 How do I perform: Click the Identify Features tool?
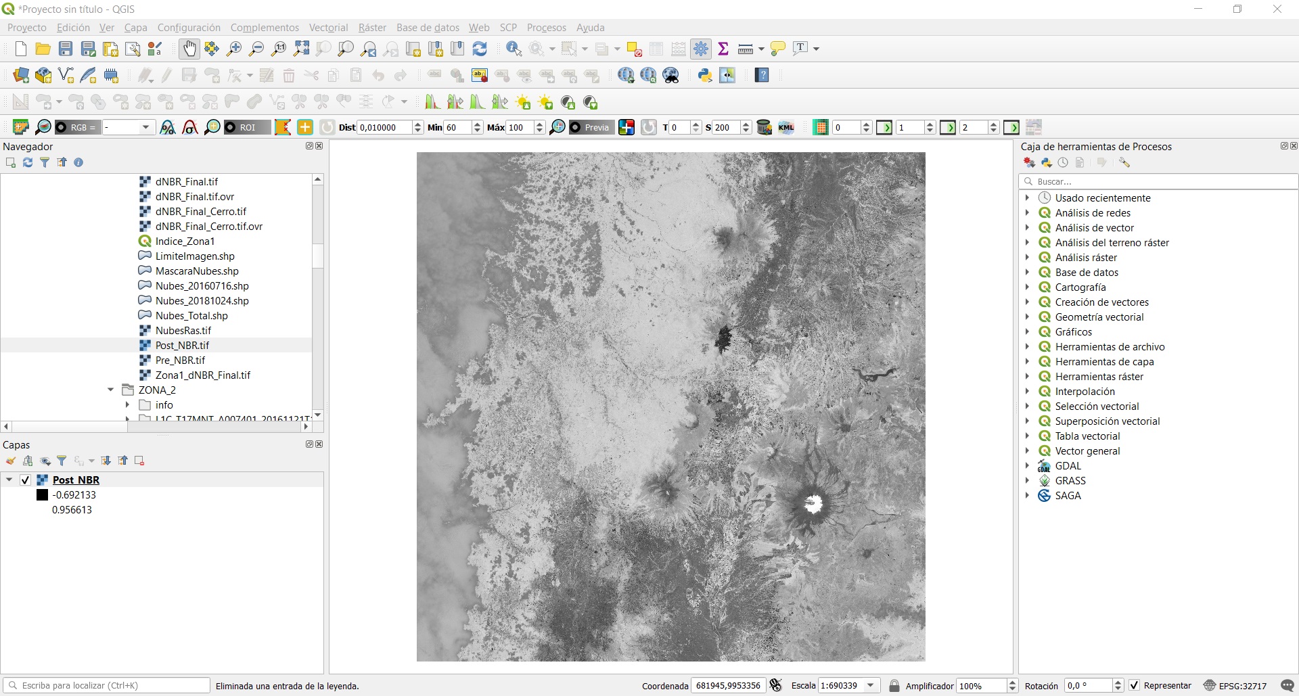(x=514, y=49)
